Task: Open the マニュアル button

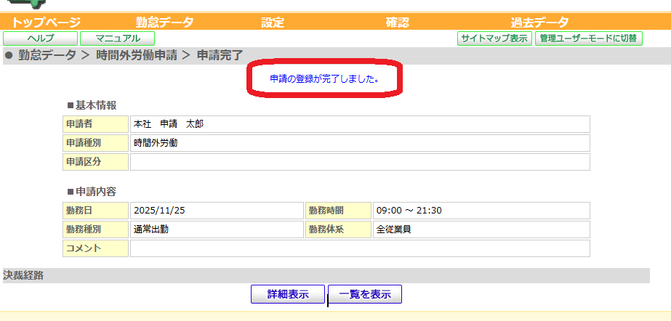Action: 117,38
